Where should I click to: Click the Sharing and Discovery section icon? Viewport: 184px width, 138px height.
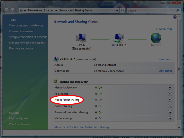tap(55, 81)
